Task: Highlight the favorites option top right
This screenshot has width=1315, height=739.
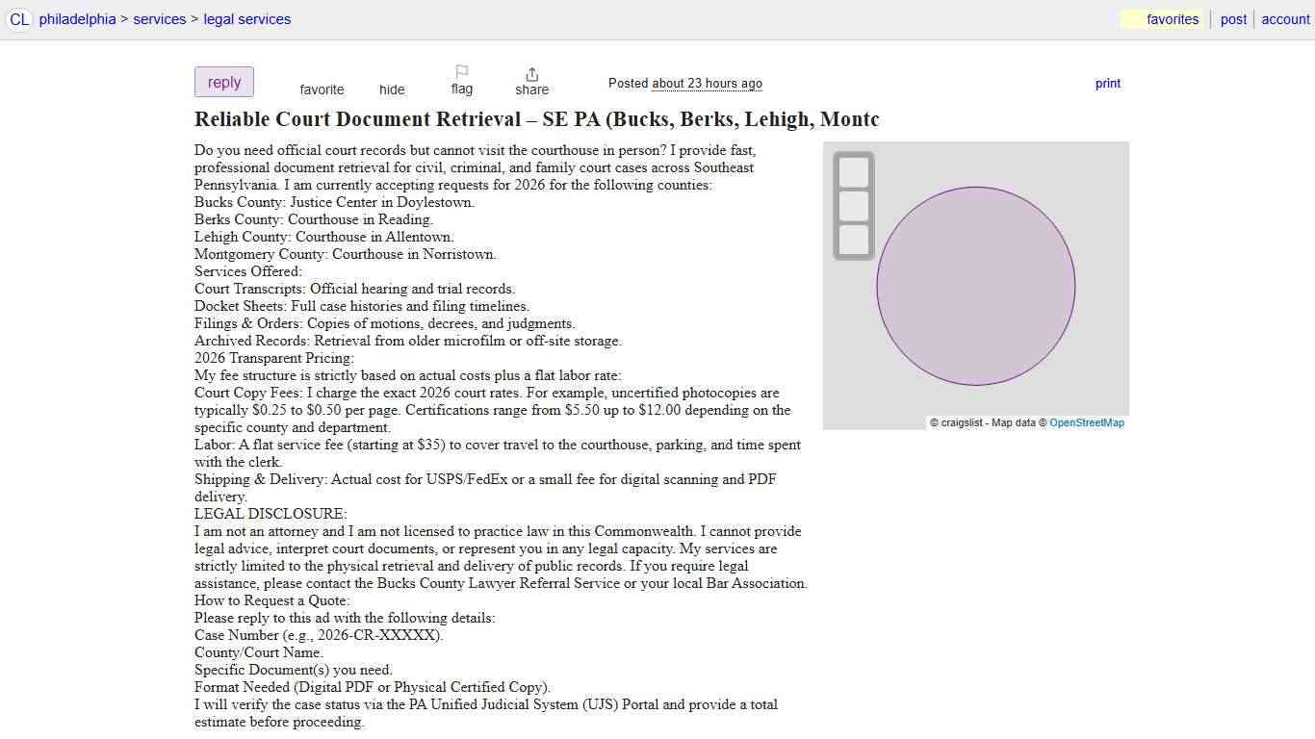Action: click(1173, 18)
